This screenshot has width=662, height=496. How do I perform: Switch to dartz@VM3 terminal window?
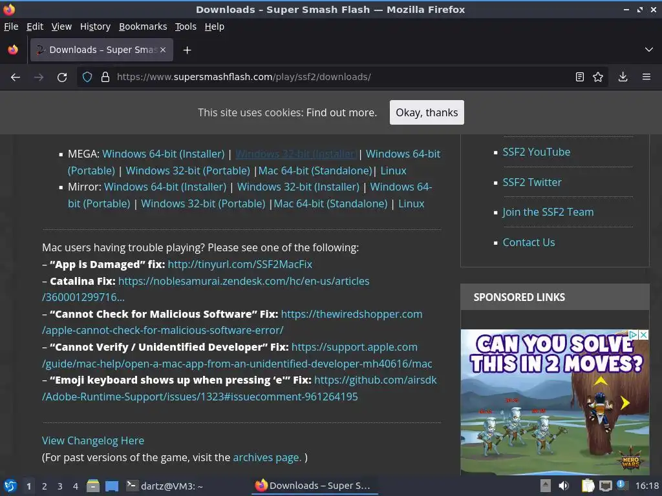pyautogui.click(x=165, y=486)
